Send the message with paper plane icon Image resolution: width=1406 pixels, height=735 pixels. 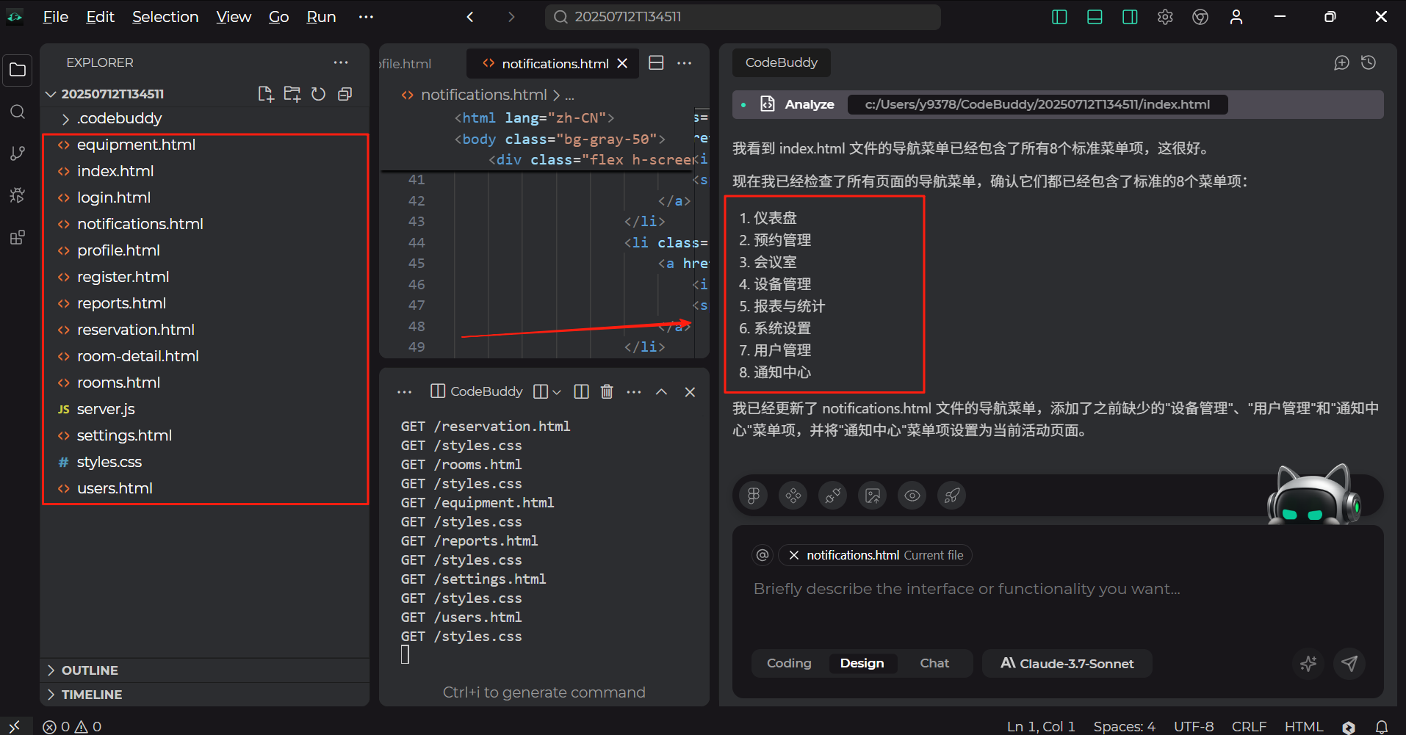(x=1349, y=664)
